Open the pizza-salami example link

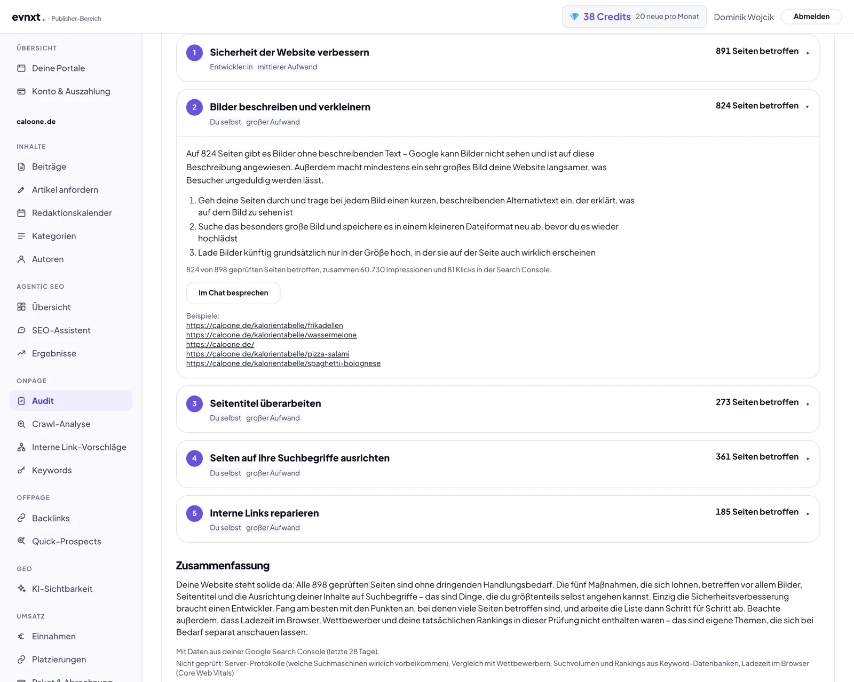point(268,354)
